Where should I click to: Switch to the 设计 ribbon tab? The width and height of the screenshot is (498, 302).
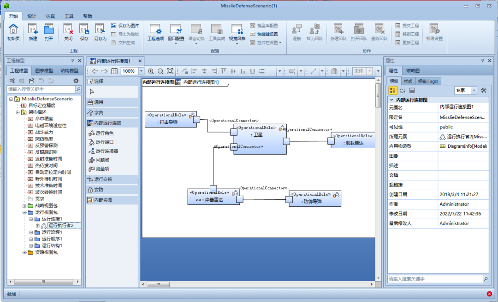(32, 16)
